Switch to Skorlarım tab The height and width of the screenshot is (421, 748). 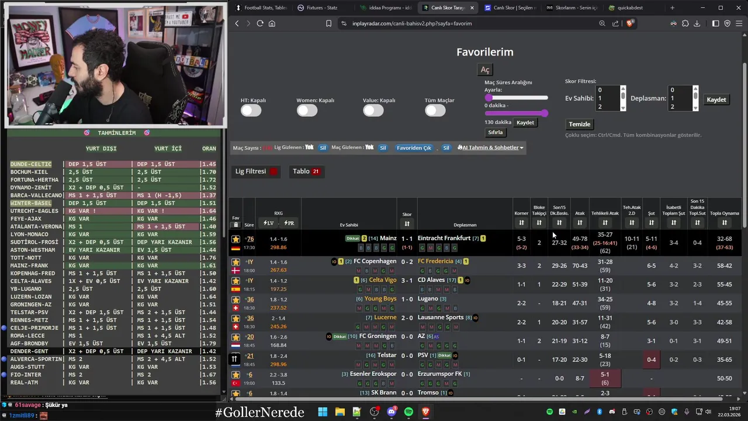click(573, 8)
